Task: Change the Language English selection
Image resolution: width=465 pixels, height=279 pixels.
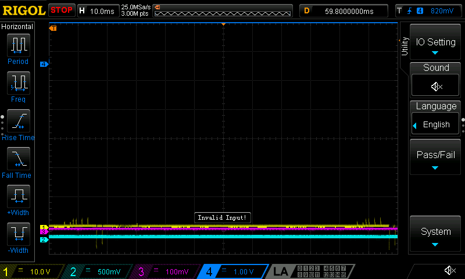Action: [x=436, y=124]
